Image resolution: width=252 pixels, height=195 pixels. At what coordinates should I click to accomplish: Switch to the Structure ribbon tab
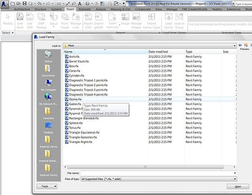click(40, 9)
